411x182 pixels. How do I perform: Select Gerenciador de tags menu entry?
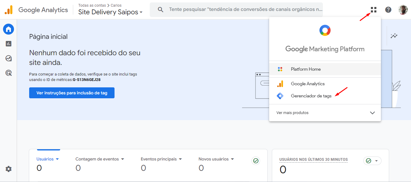point(325,96)
